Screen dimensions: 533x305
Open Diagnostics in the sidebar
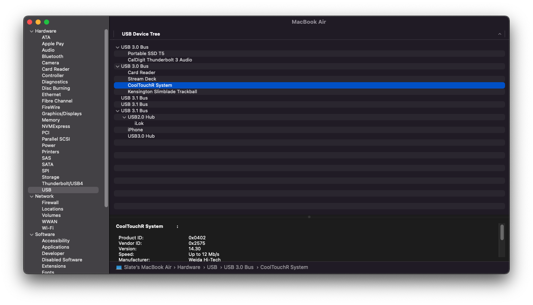click(x=55, y=82)
